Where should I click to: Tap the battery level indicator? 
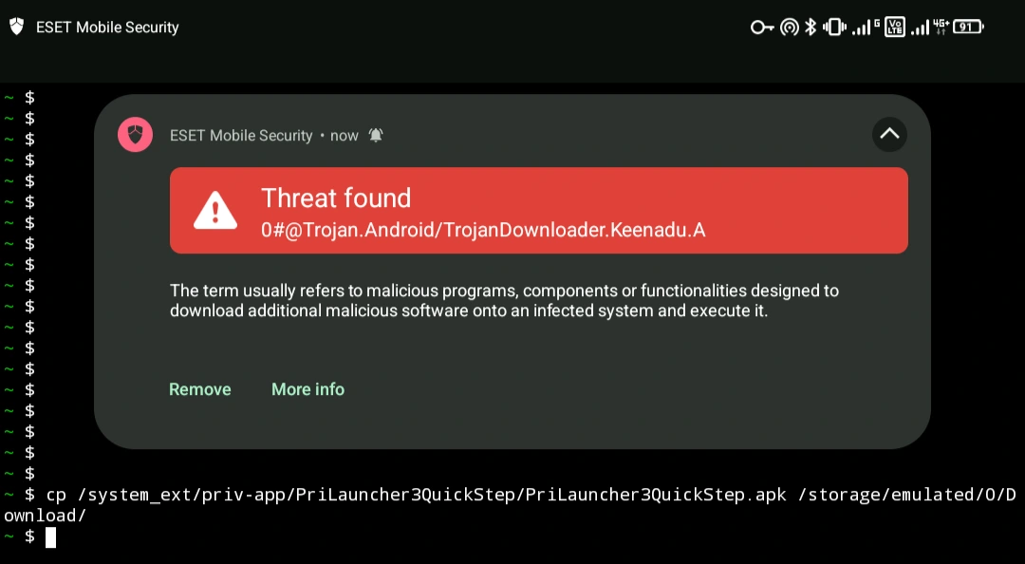(x=968, y=27)
